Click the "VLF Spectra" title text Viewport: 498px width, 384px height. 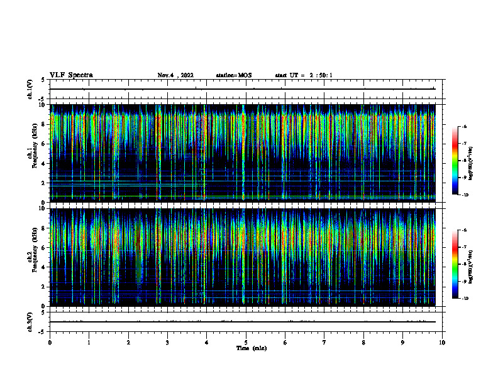coord(71,75)
